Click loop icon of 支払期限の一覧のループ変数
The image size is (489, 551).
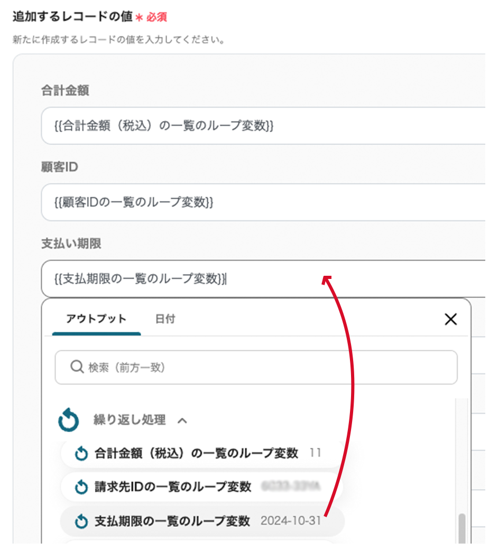(x=81, y=521)
